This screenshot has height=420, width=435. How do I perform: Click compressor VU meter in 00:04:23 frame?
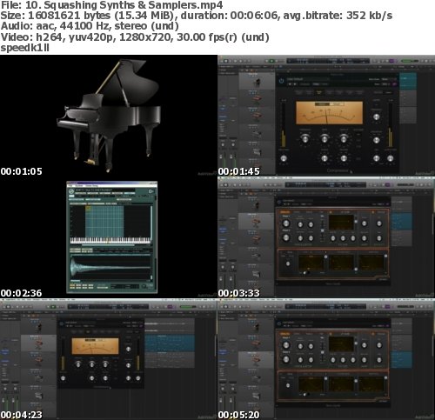(95, 346)
